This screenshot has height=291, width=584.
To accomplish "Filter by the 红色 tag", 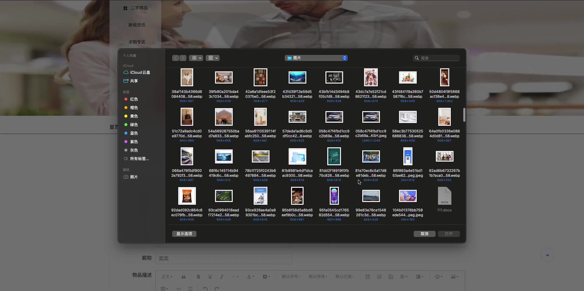I will point(134,99).
